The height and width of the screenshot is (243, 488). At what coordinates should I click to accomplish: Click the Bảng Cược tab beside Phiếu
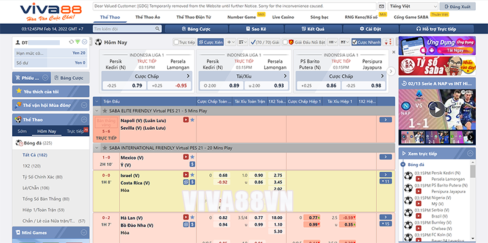[x=70, y=78]
